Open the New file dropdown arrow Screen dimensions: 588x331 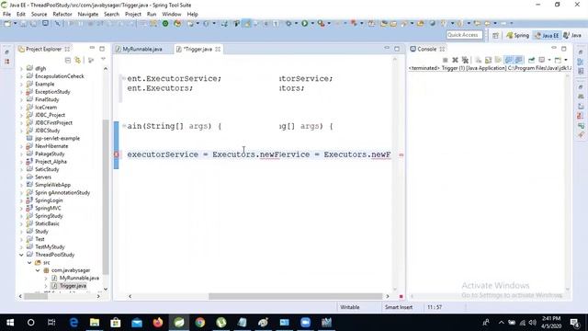(x=15, y=24)
